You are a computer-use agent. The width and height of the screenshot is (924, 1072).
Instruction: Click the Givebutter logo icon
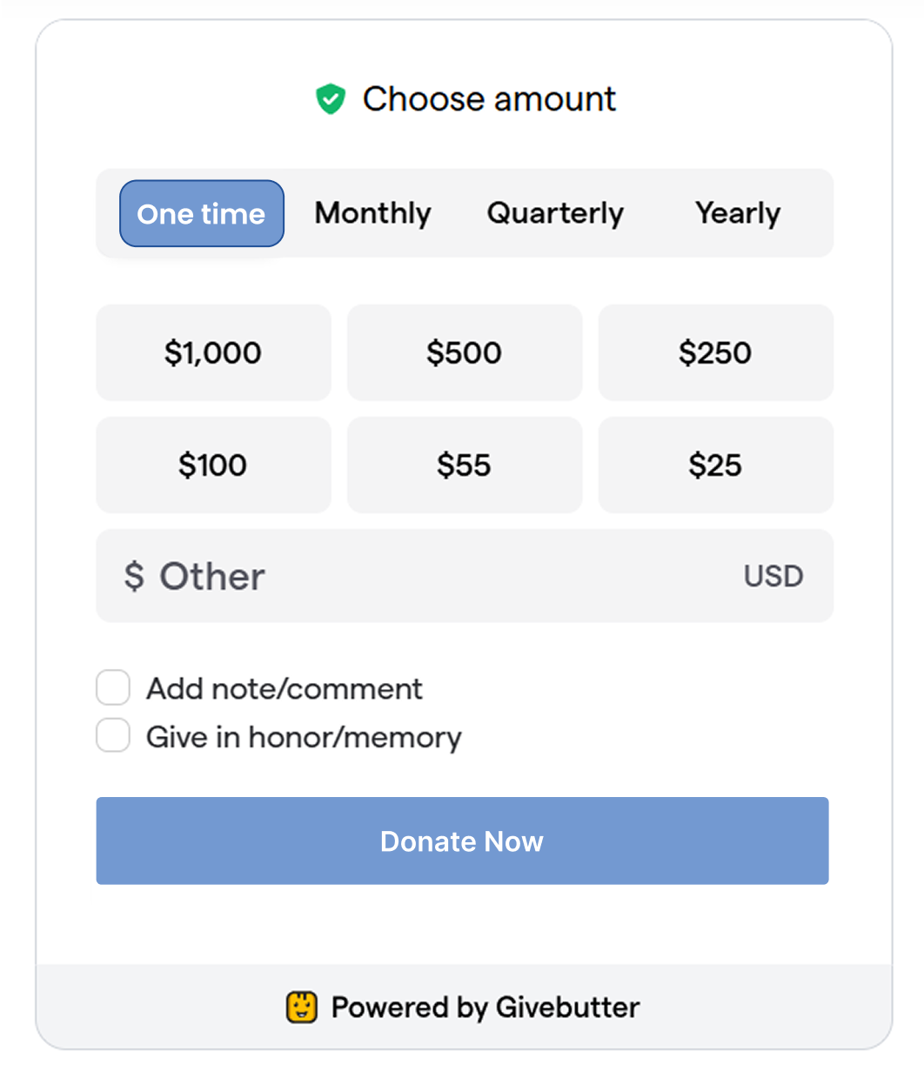pos(301,1008)
